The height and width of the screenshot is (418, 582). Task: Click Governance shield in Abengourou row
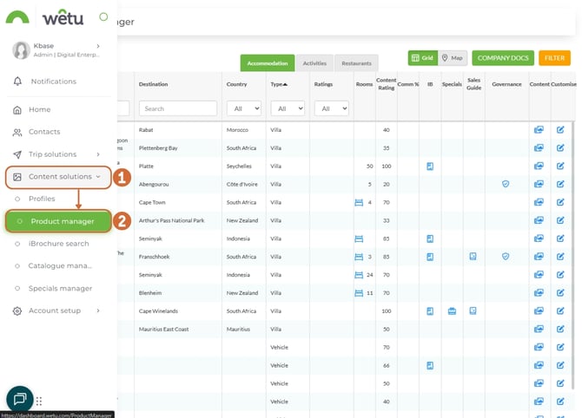[x=506, y=184]
